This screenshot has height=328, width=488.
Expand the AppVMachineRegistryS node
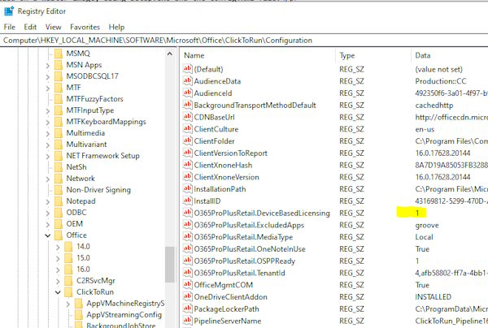(68, 304)
